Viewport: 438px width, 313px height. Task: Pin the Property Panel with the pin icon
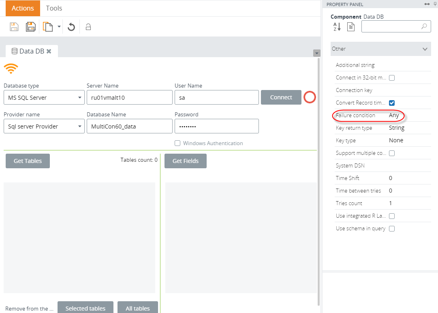pyautogui.click(x=435, y=4)
